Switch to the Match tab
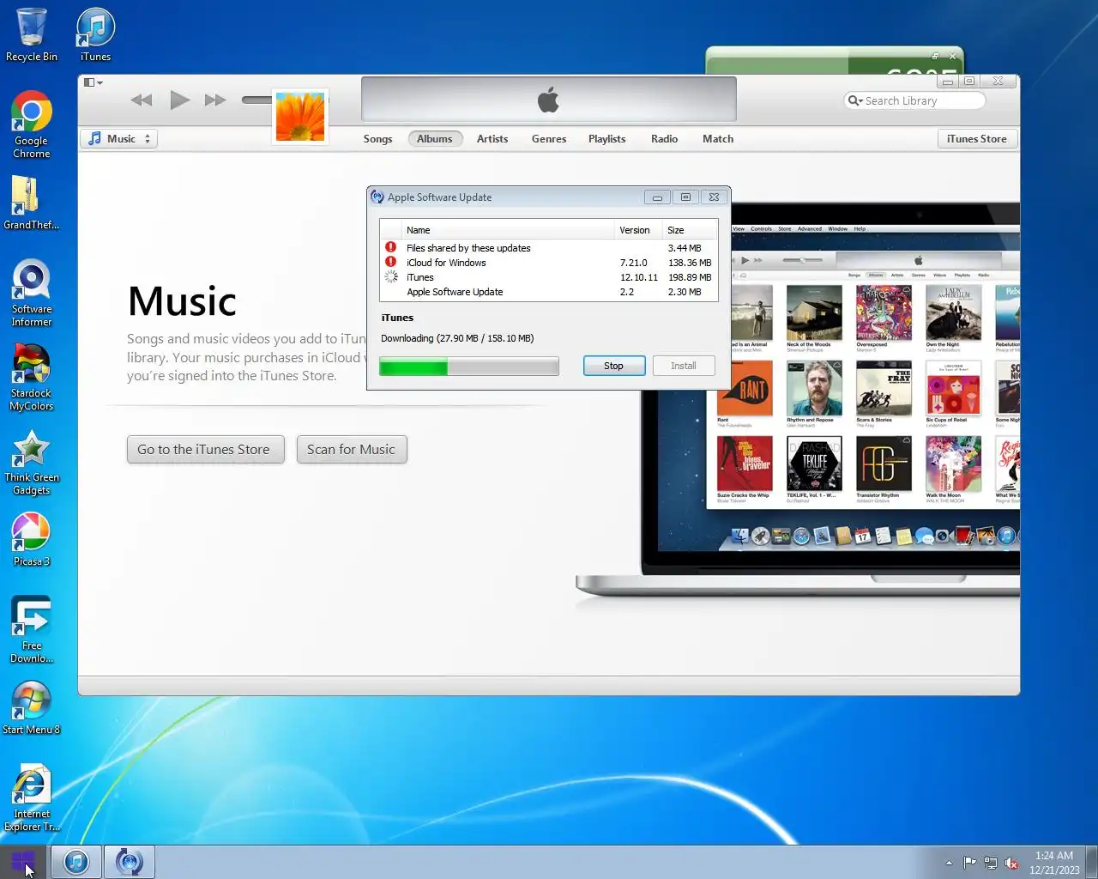The image size is (1098, 879). coord(718,139)
